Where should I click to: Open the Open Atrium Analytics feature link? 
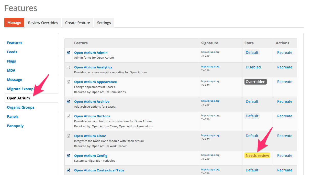tap(93, 67)
